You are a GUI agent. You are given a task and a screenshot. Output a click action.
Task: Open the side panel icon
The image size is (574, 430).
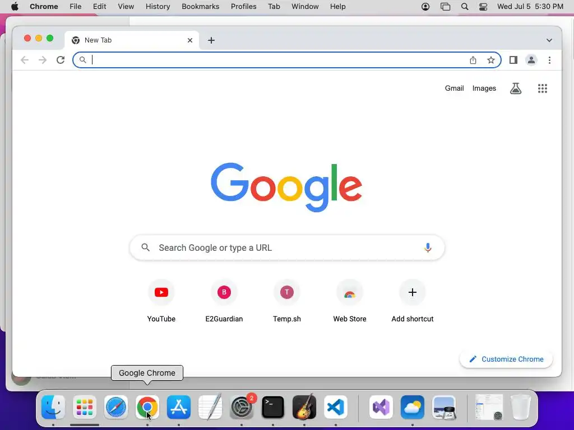click(513, 60)
